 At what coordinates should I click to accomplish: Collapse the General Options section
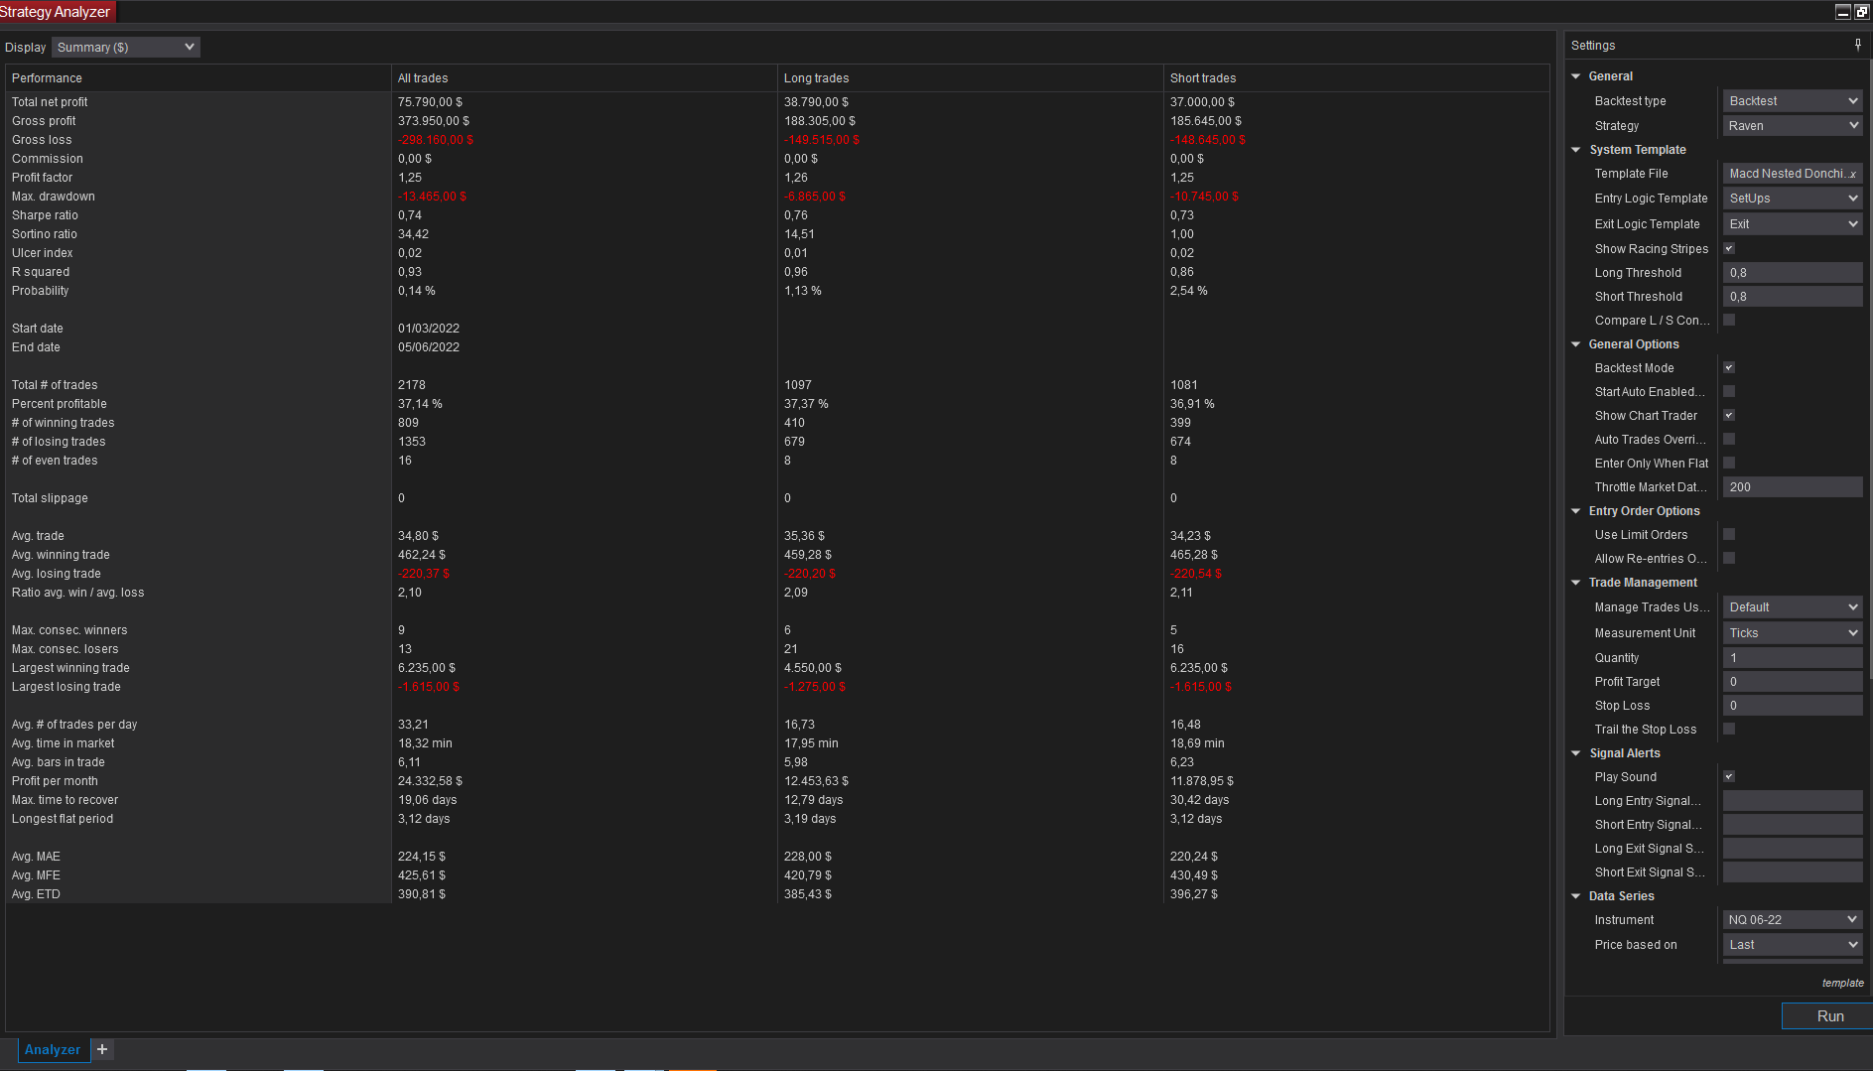pyautogui.click(x=1576, y=344)
